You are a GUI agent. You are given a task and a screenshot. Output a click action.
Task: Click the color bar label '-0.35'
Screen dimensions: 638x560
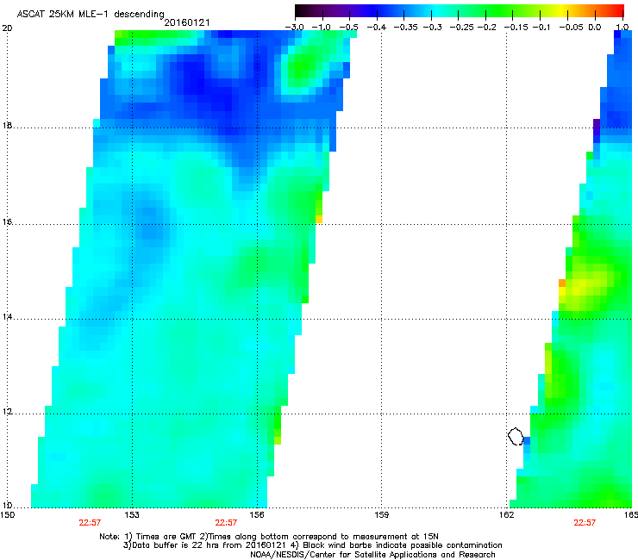point(406,28)
